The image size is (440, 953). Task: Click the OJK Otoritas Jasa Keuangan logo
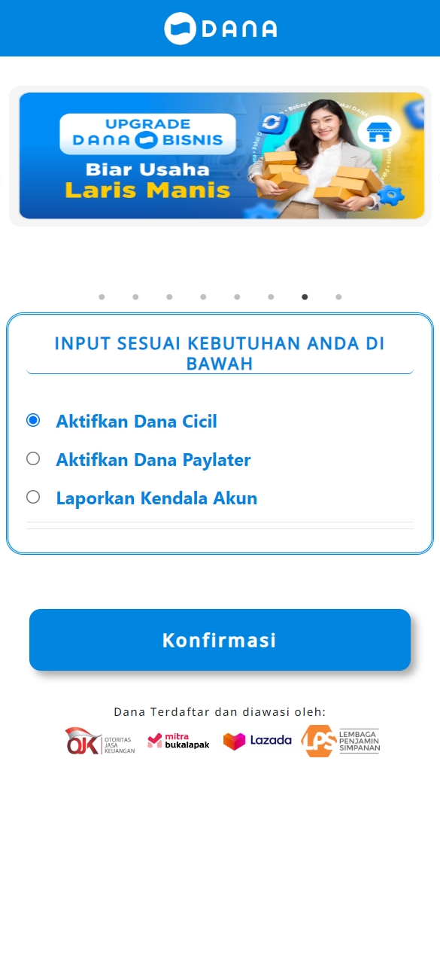[x=100, y=741]
